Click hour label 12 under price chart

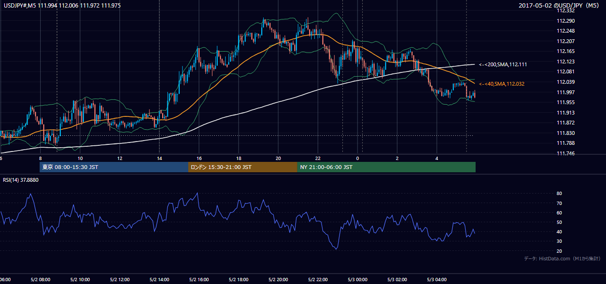[x=120, y=158]
